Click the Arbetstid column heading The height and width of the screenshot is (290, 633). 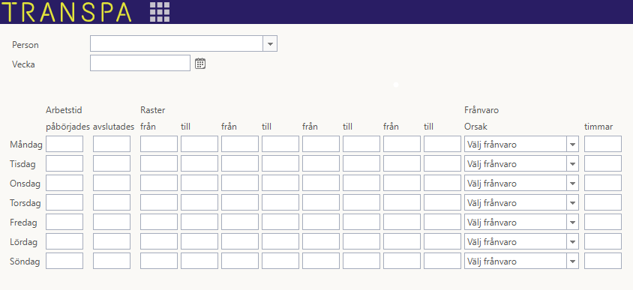point(64,110)
